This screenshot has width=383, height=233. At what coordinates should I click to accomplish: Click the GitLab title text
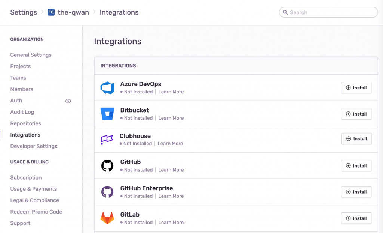point(130,214)
